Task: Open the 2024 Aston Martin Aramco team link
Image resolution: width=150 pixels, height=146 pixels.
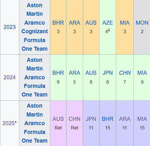Action: click(x=34, y=77)
